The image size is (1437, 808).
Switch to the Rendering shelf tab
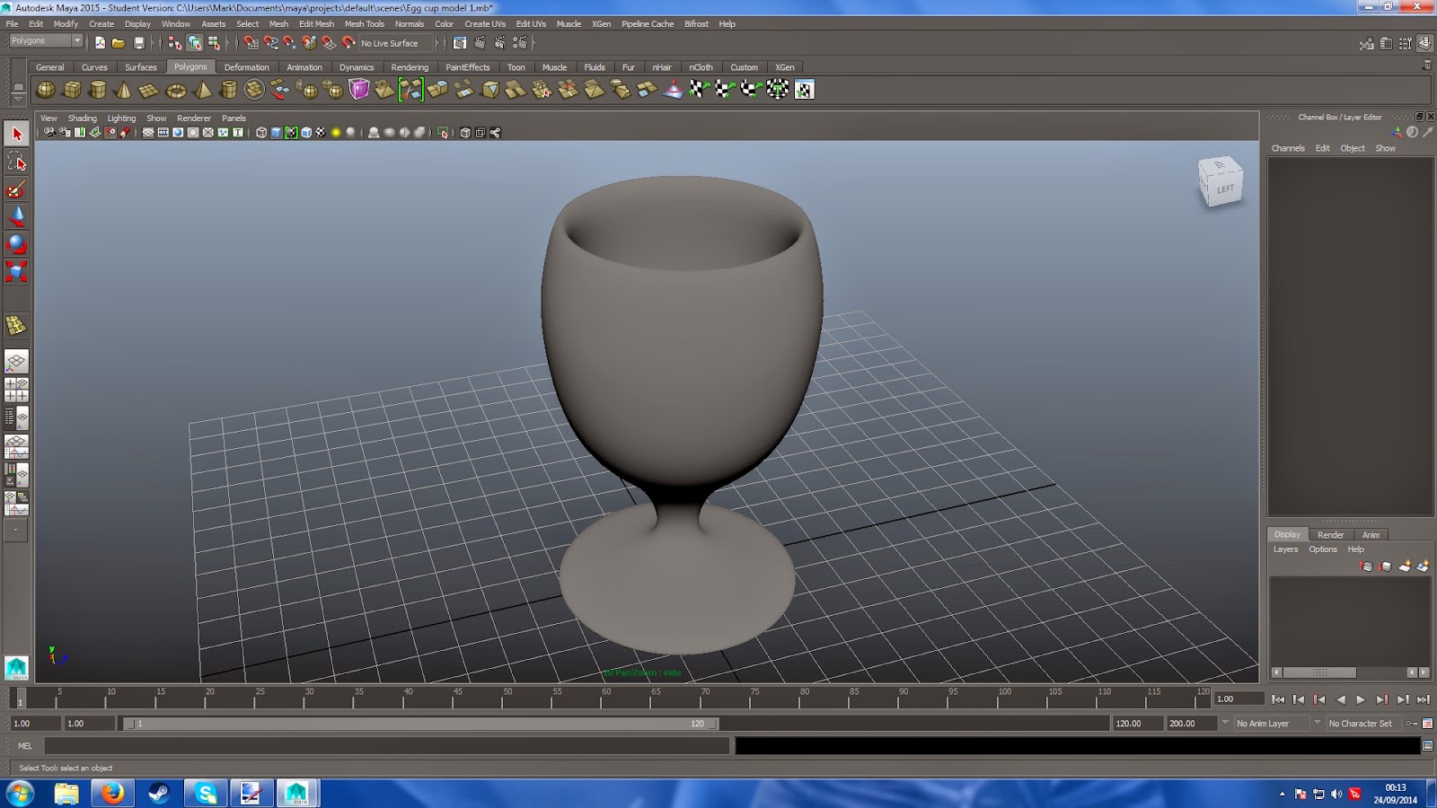tap(410, 67)
